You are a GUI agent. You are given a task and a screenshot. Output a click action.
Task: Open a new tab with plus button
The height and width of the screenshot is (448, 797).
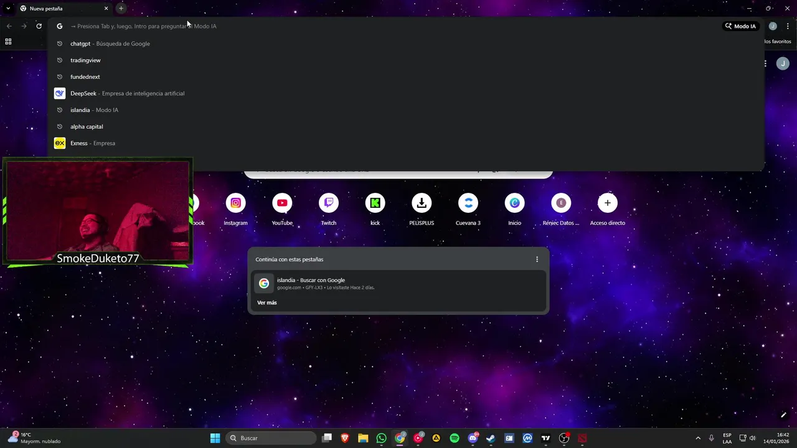pos(121,9)
